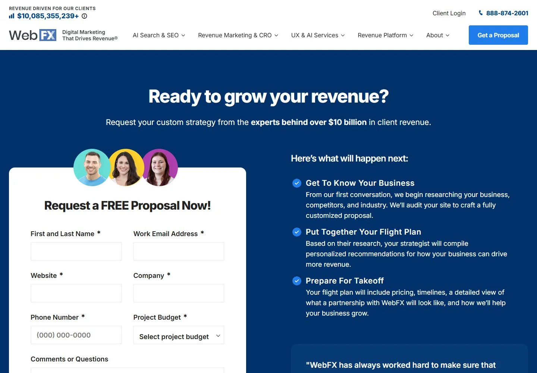Expand the Revenue Marketing & CRO menu

238,35
